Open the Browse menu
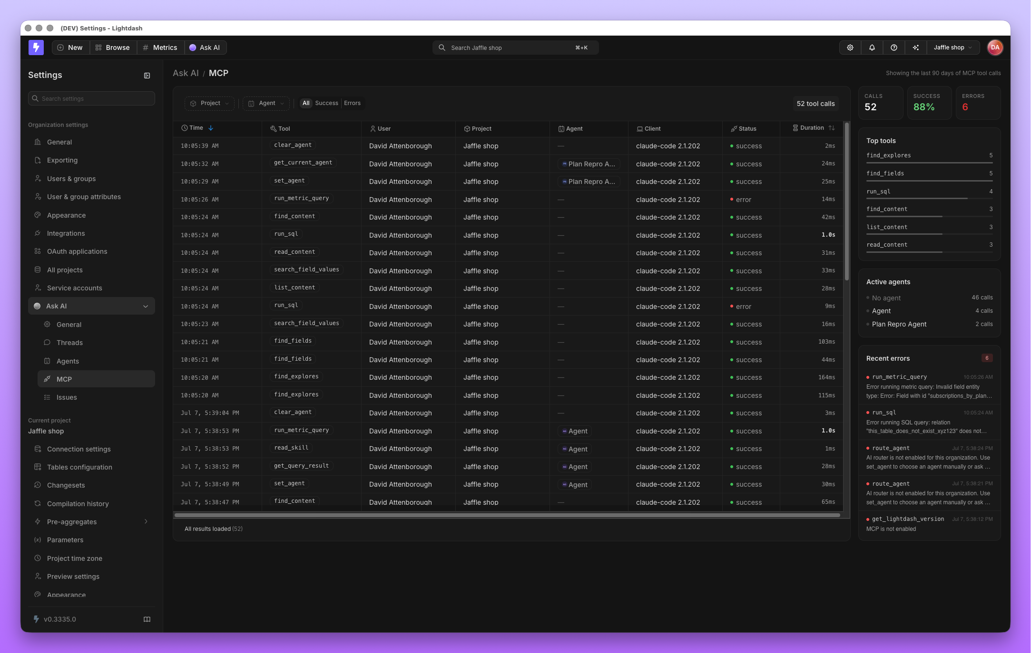The height and width of the screenshot is (653, 1031). click(x=113, y=48)
